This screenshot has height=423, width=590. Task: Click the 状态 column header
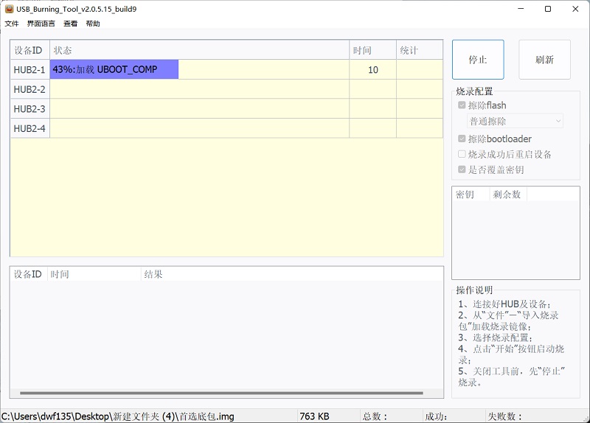click(x=199, y=50)
